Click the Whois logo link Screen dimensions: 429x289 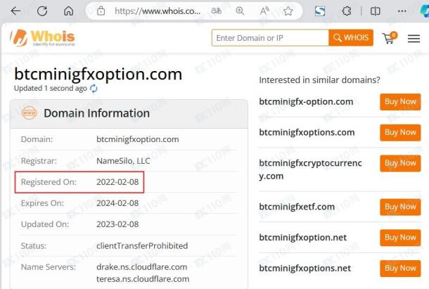42,38
